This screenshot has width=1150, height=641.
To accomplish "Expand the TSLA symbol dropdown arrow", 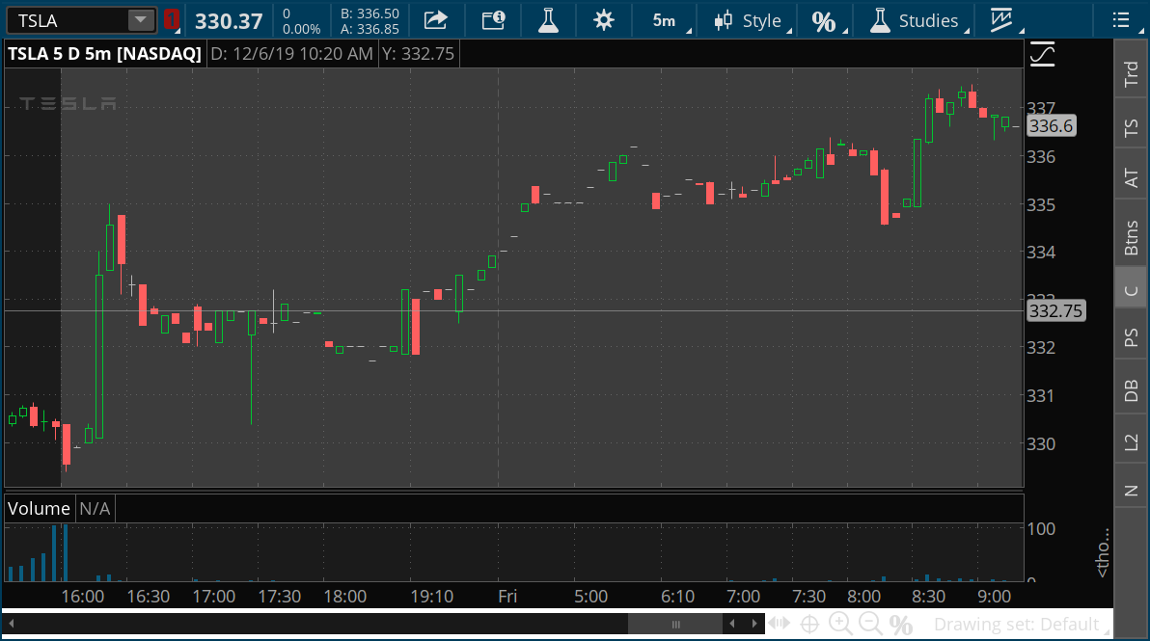I will [x=140, y=20].
